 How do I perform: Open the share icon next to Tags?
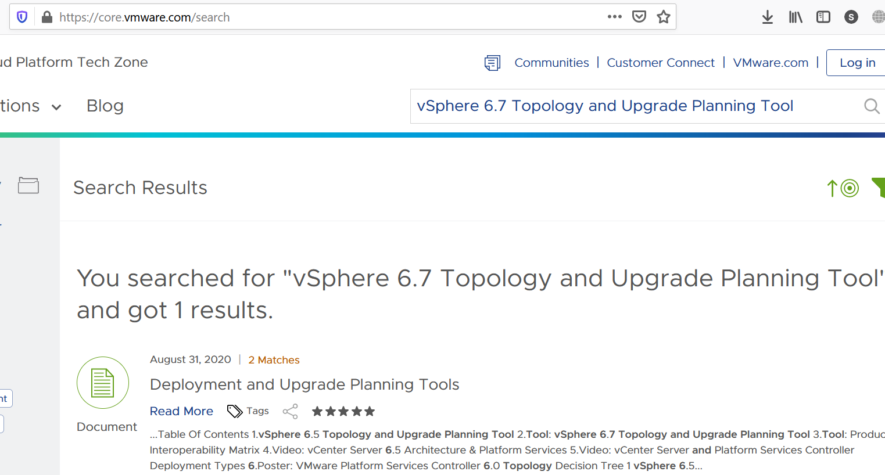291,411
